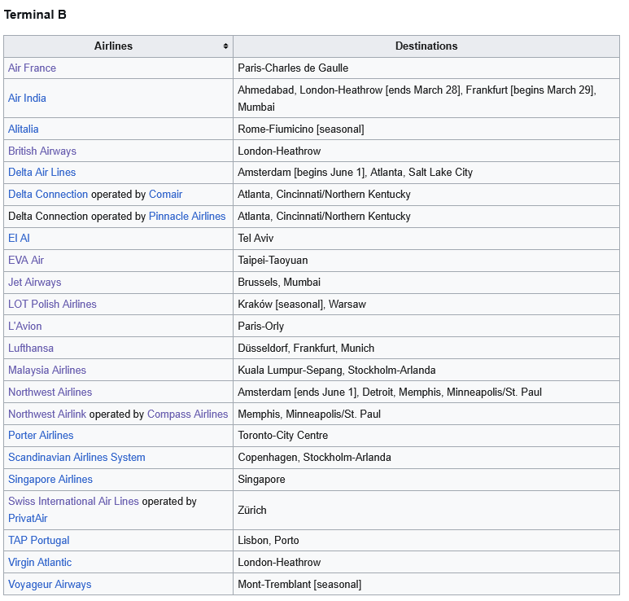The image size is (629, 601).
Task: Open the Pinnacle Airlines link
Action: pos(187,217)
